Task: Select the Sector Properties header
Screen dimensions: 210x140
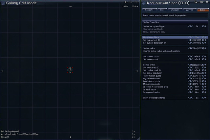Action: (175, 22)
